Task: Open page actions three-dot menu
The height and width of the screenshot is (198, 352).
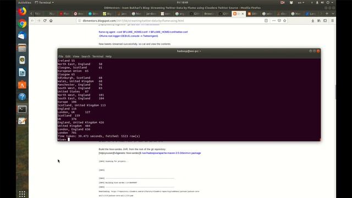Action: 274,21
